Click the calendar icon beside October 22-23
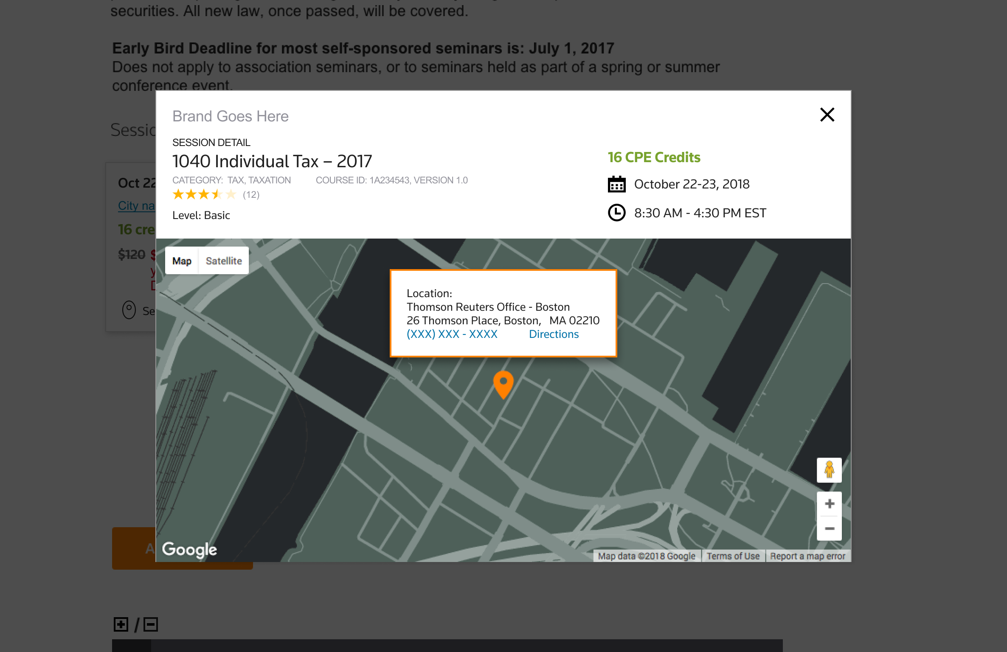Image resolution: width=1007 pixels, height=652 pixels. [x=616, y=184]
